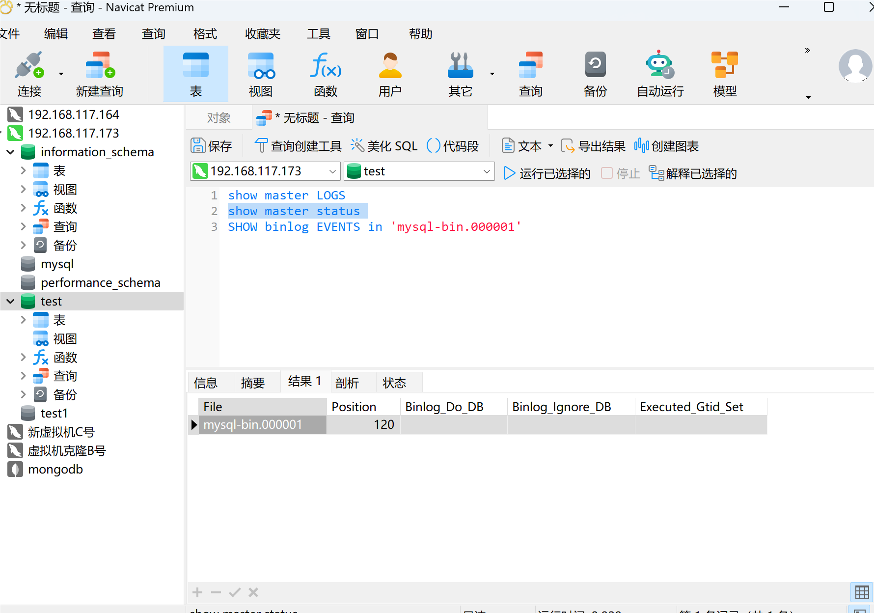Image resolution: width=874 pixels, height=613 pixels.
Task: Open the Favorites (收藏夹) menu
Action: coord(263,34)
